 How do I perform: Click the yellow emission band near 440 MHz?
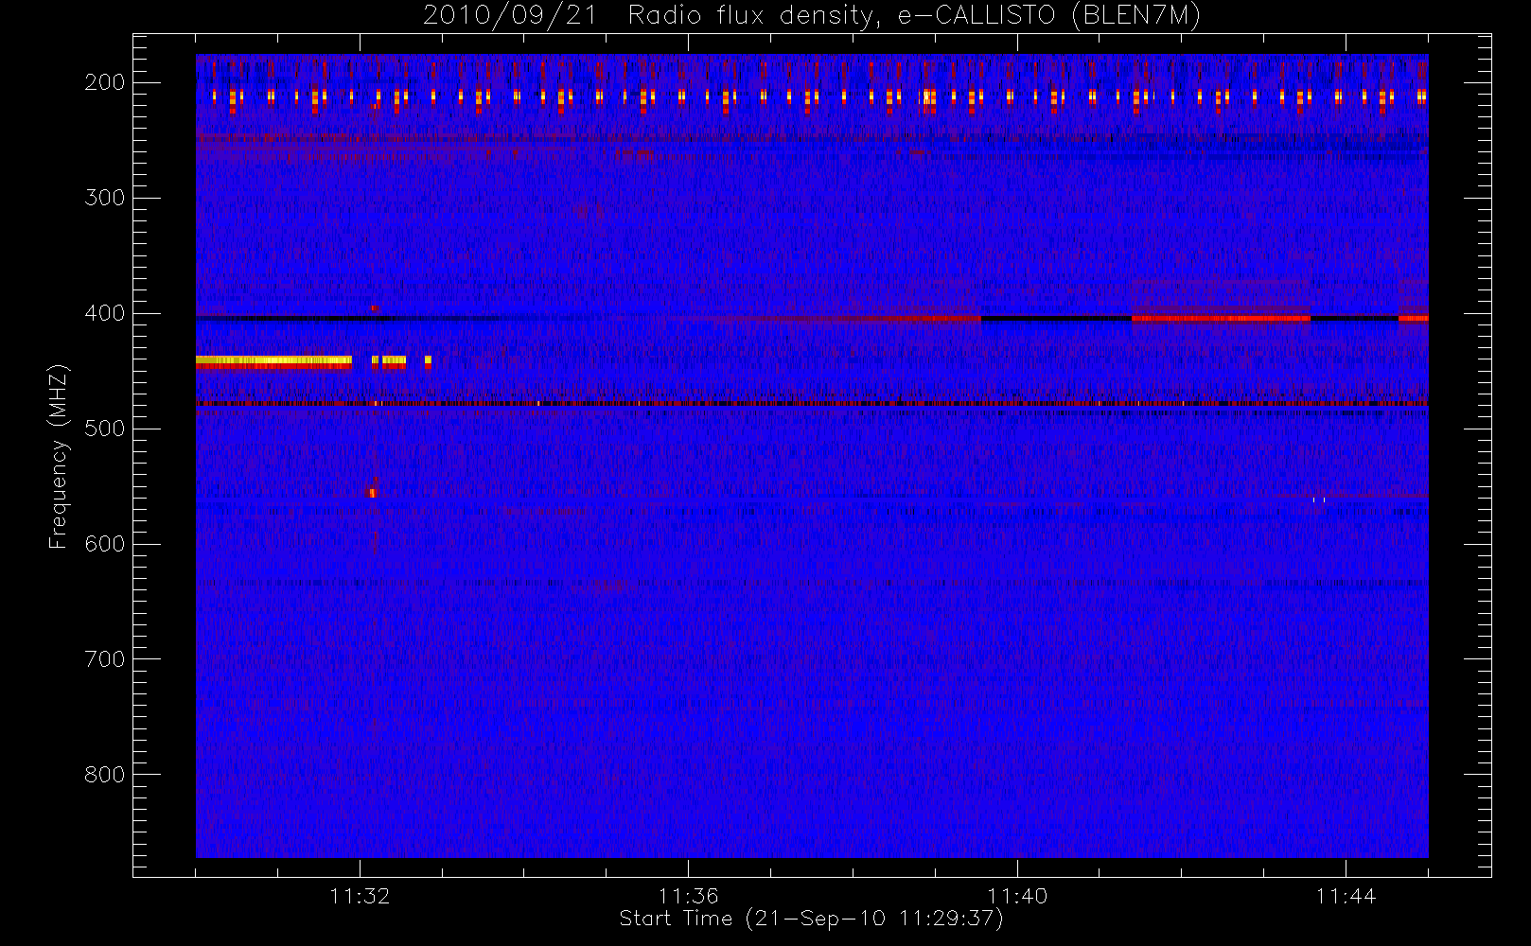pyautogui.click(x=273, y=360)
